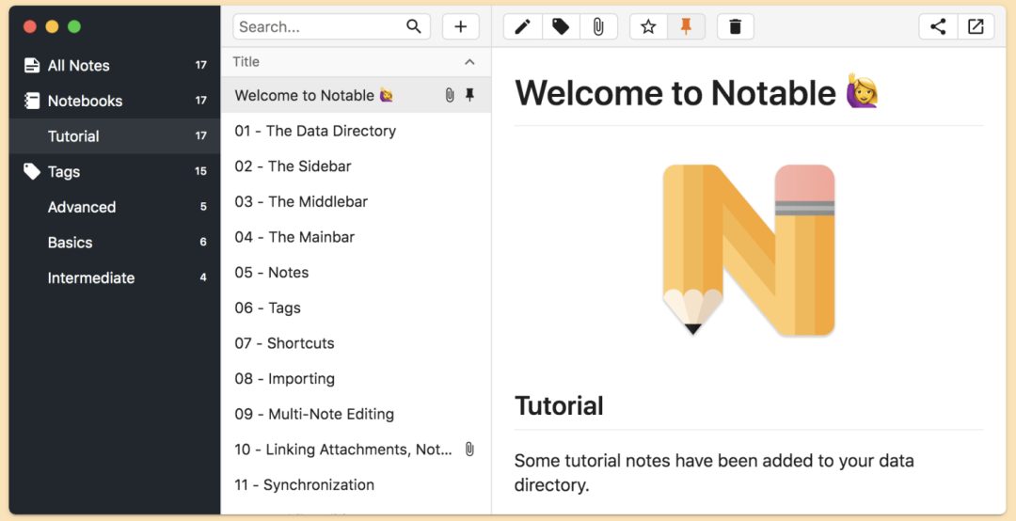Click into the Search notes field
1016x521 pixels.
point(318,27)
